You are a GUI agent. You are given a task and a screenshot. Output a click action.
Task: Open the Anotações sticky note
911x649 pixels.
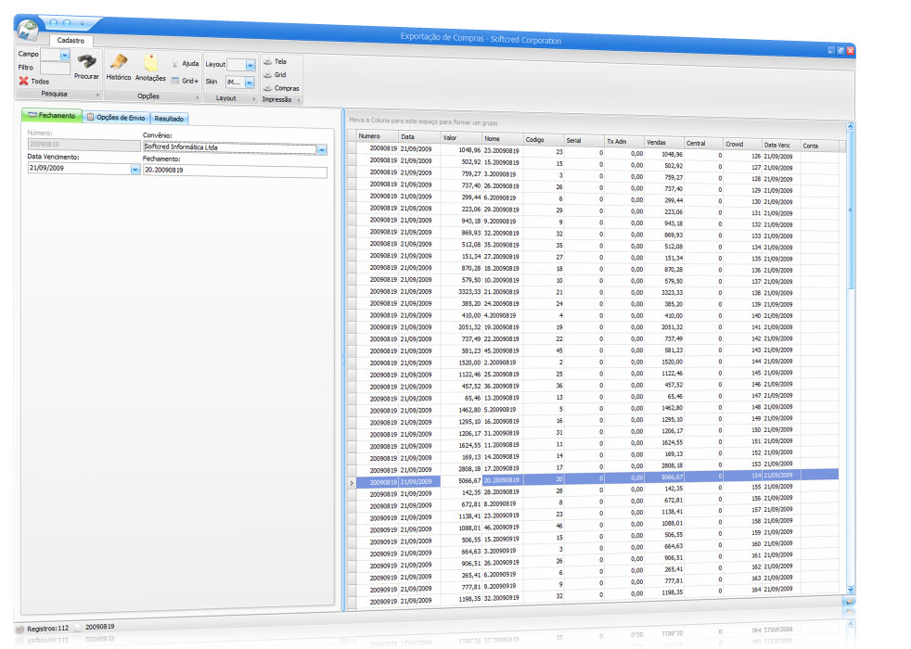click(150, 62)
